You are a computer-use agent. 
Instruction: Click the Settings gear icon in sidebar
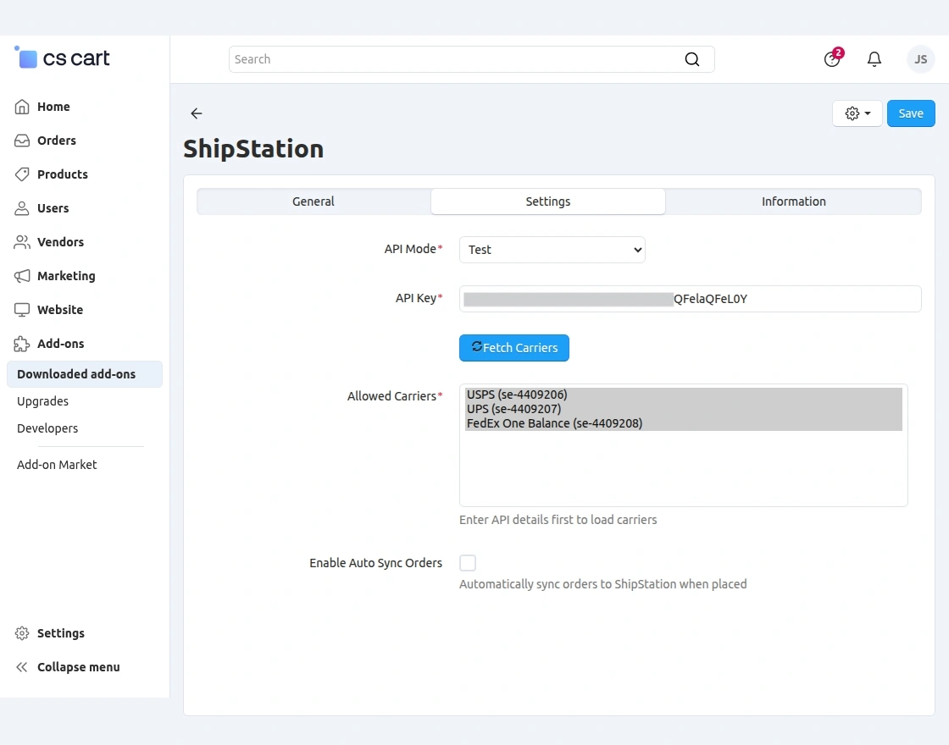(22, 633)
